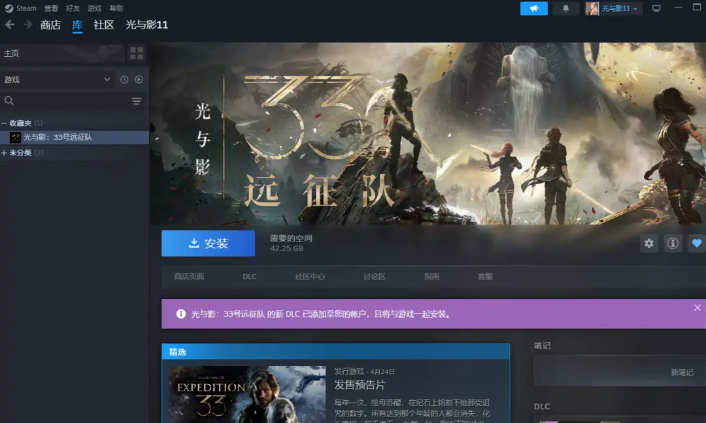This screenshot has height=423, width=706.
Task: Click the 发售预告片 headline
Action: [x=360, y=384]
